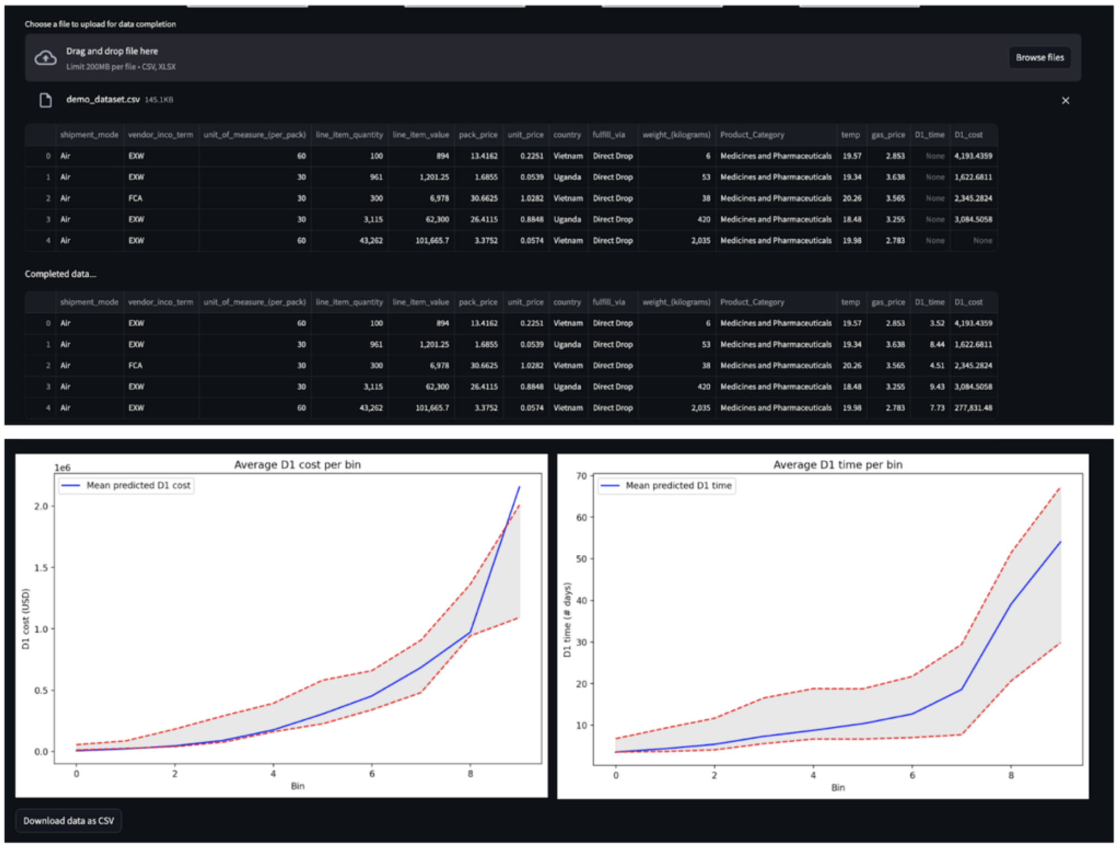
Task: Click the Browse files button
Action: (1039, 57)
